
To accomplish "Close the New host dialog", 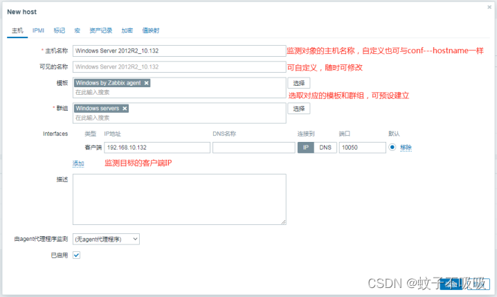I will (x=489, y=7).
